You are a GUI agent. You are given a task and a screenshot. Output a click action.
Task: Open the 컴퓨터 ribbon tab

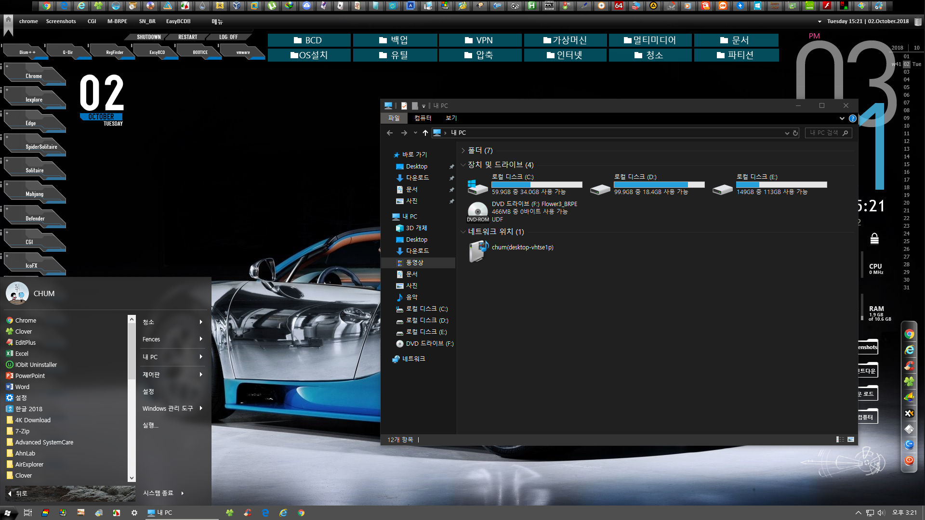coord(423,118)
